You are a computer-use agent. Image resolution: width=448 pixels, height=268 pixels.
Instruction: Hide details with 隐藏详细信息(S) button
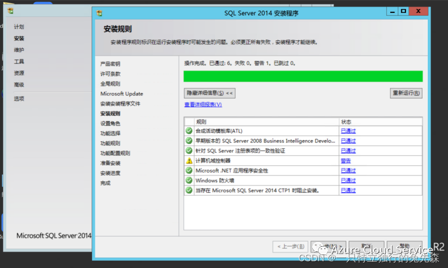tap(209, 93)
